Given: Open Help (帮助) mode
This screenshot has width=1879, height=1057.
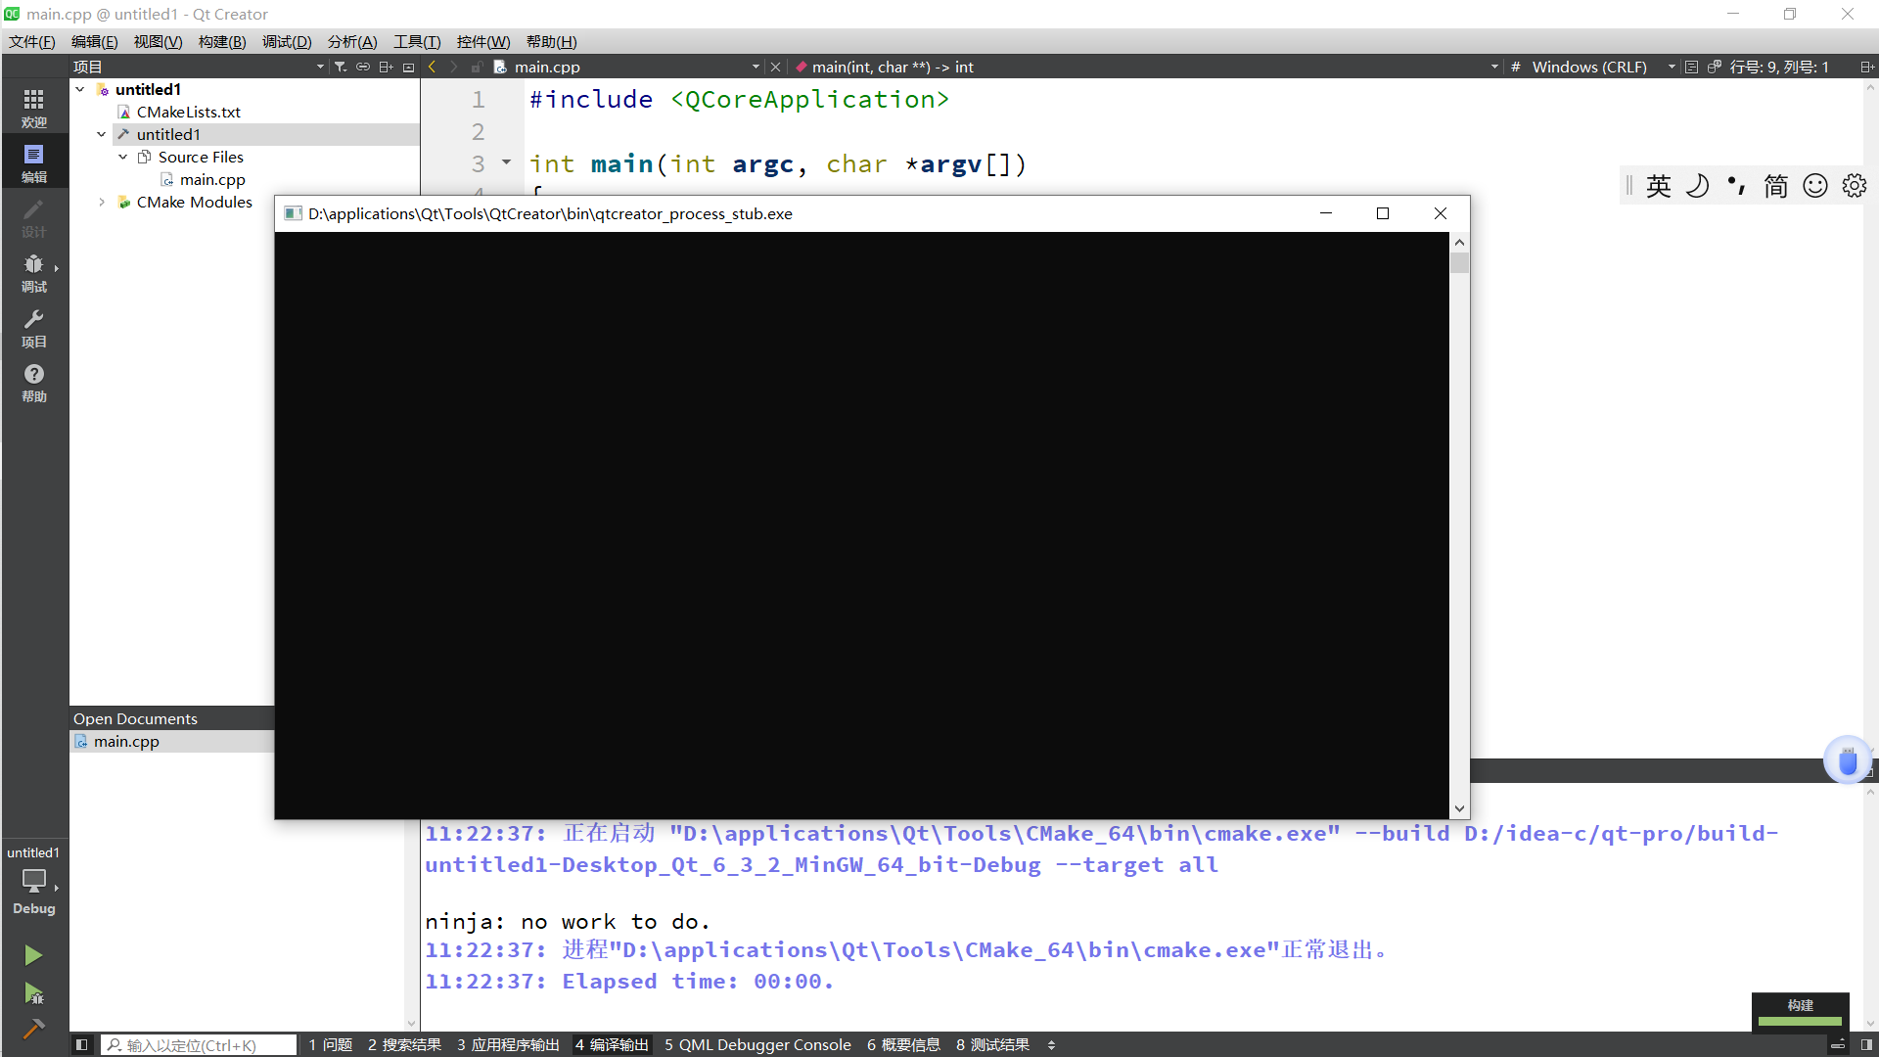Looking at the screenshot, I should tap(34, 382).
